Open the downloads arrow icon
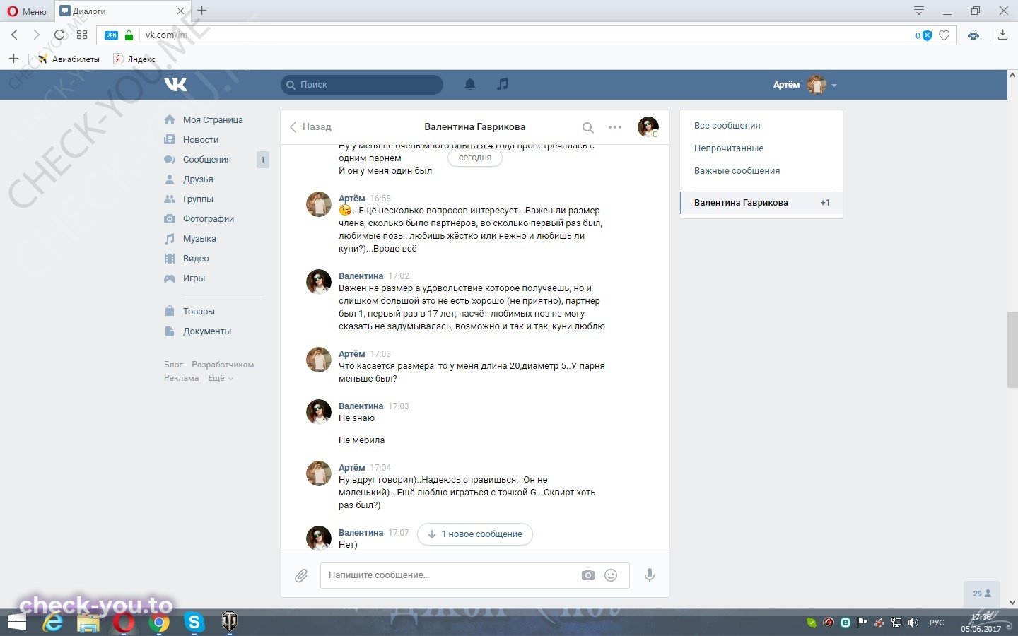Viewport: 1018px width, 636px height. (1002, 35)
